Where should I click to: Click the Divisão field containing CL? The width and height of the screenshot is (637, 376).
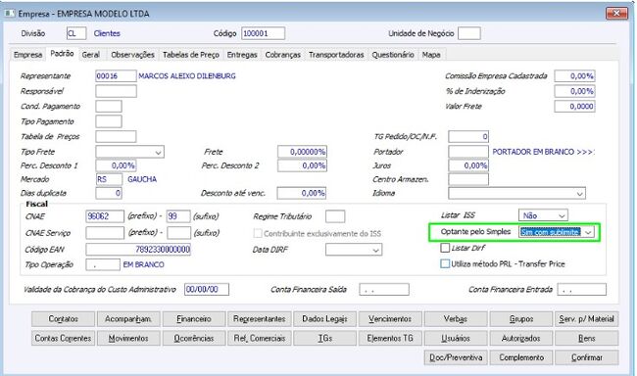[76, 33]
